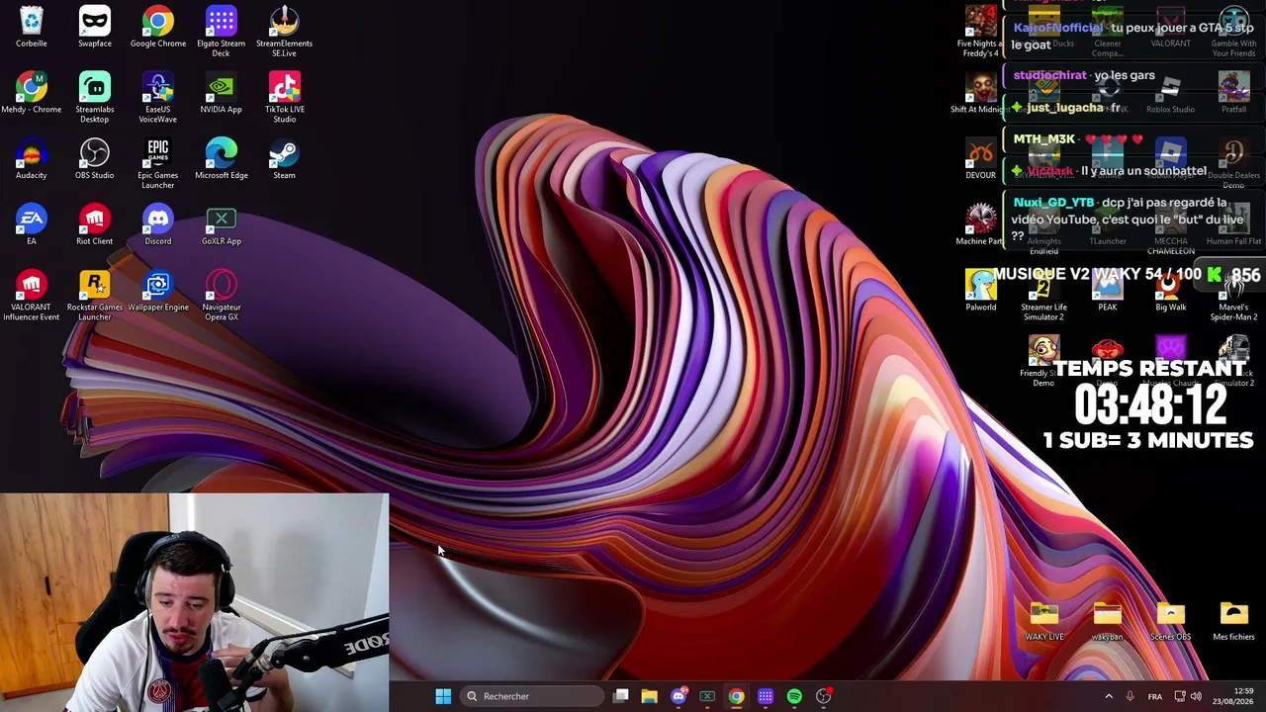This screenshot has width=1266, height=712.
Task: Open EaseUS VoiceWave shortcut
Action: [x=158, y=98]
